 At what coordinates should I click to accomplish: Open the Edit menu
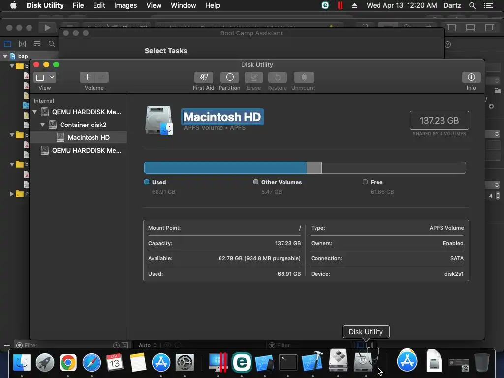click(x=99, y=5)
